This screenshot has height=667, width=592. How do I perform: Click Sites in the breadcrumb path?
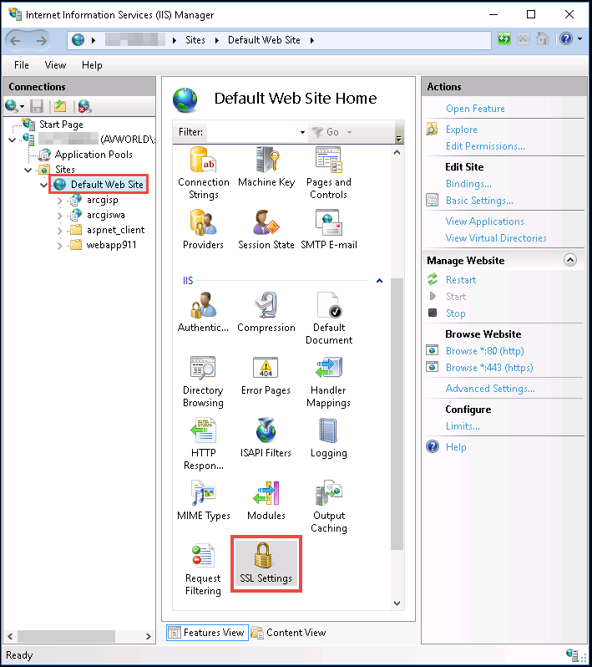pyautogui.click(x=195, y=40)
